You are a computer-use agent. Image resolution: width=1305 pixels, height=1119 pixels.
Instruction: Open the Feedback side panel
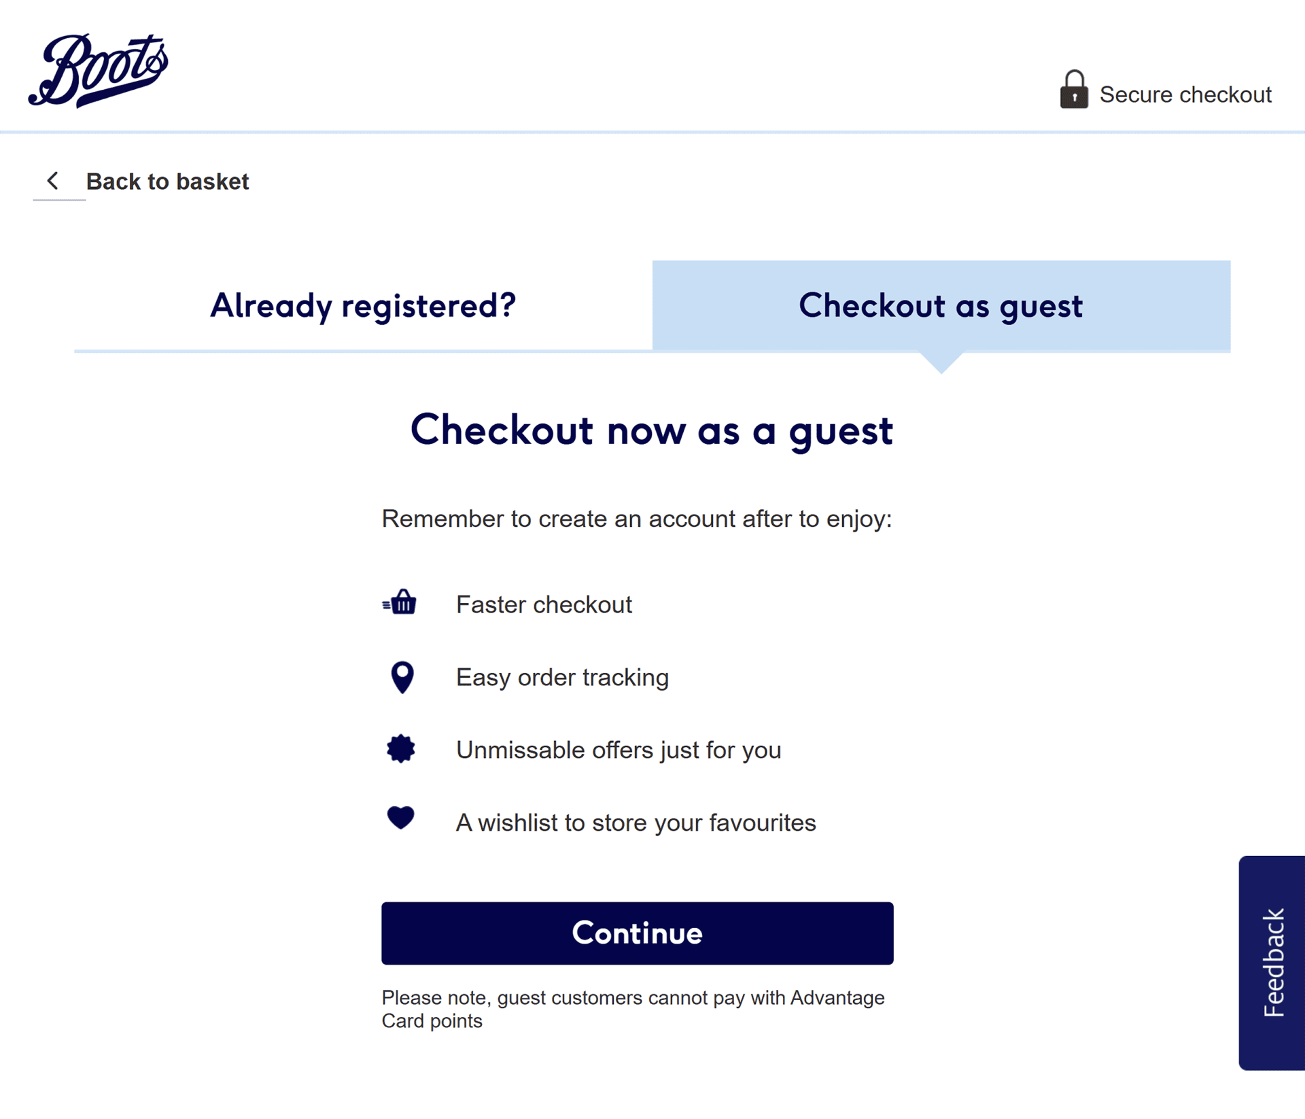[x=1272, y=962]
